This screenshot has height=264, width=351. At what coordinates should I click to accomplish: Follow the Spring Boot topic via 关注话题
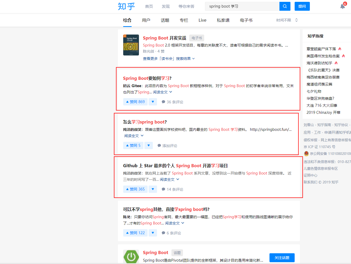(x=282, y=258)
